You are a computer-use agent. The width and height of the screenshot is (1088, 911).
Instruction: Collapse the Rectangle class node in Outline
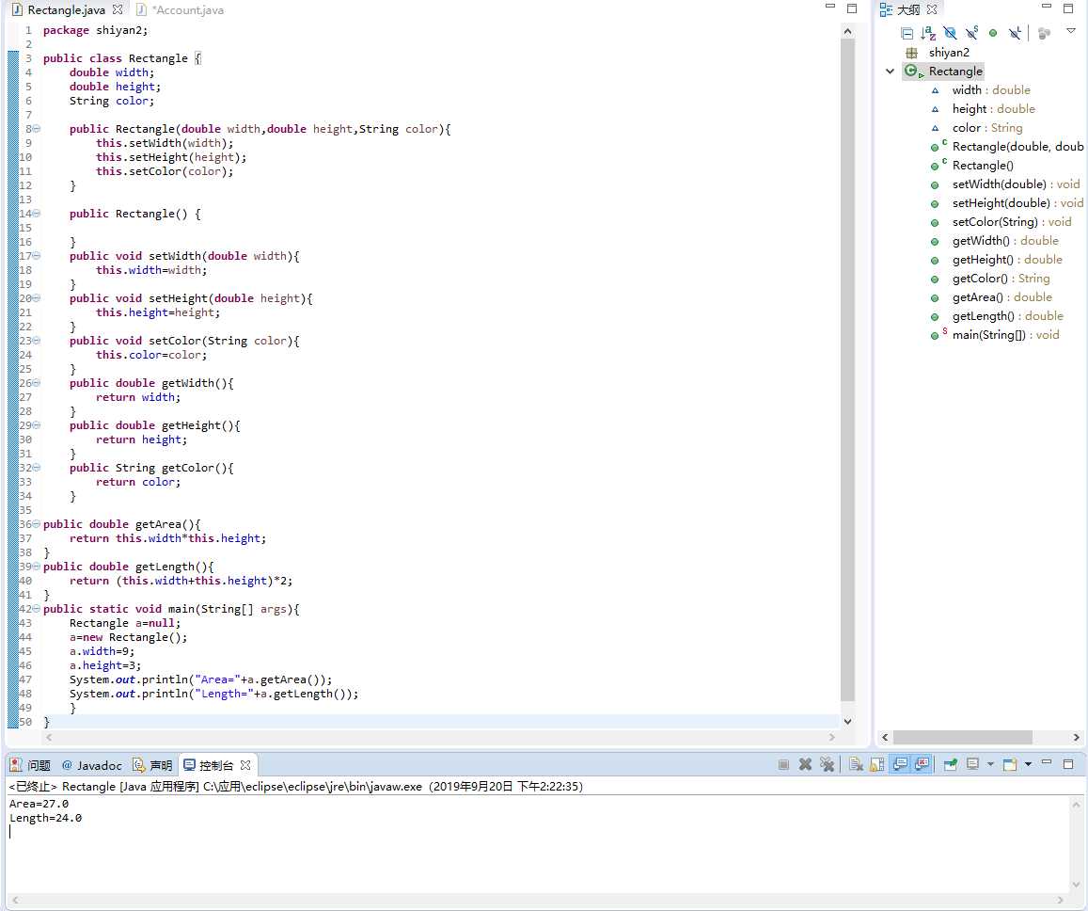(x=891, y=71)
